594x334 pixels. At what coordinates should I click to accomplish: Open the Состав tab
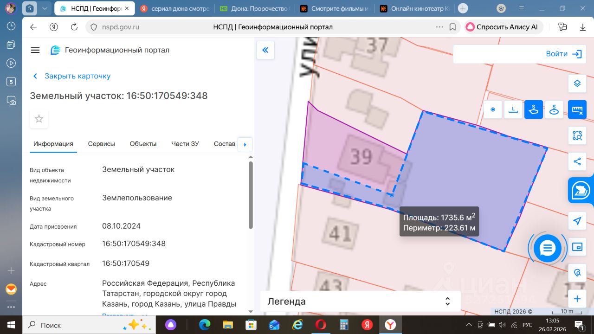225,144
